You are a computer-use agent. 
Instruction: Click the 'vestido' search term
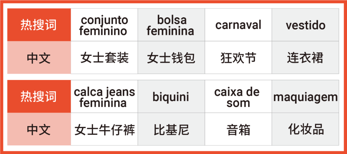[305, 25]
